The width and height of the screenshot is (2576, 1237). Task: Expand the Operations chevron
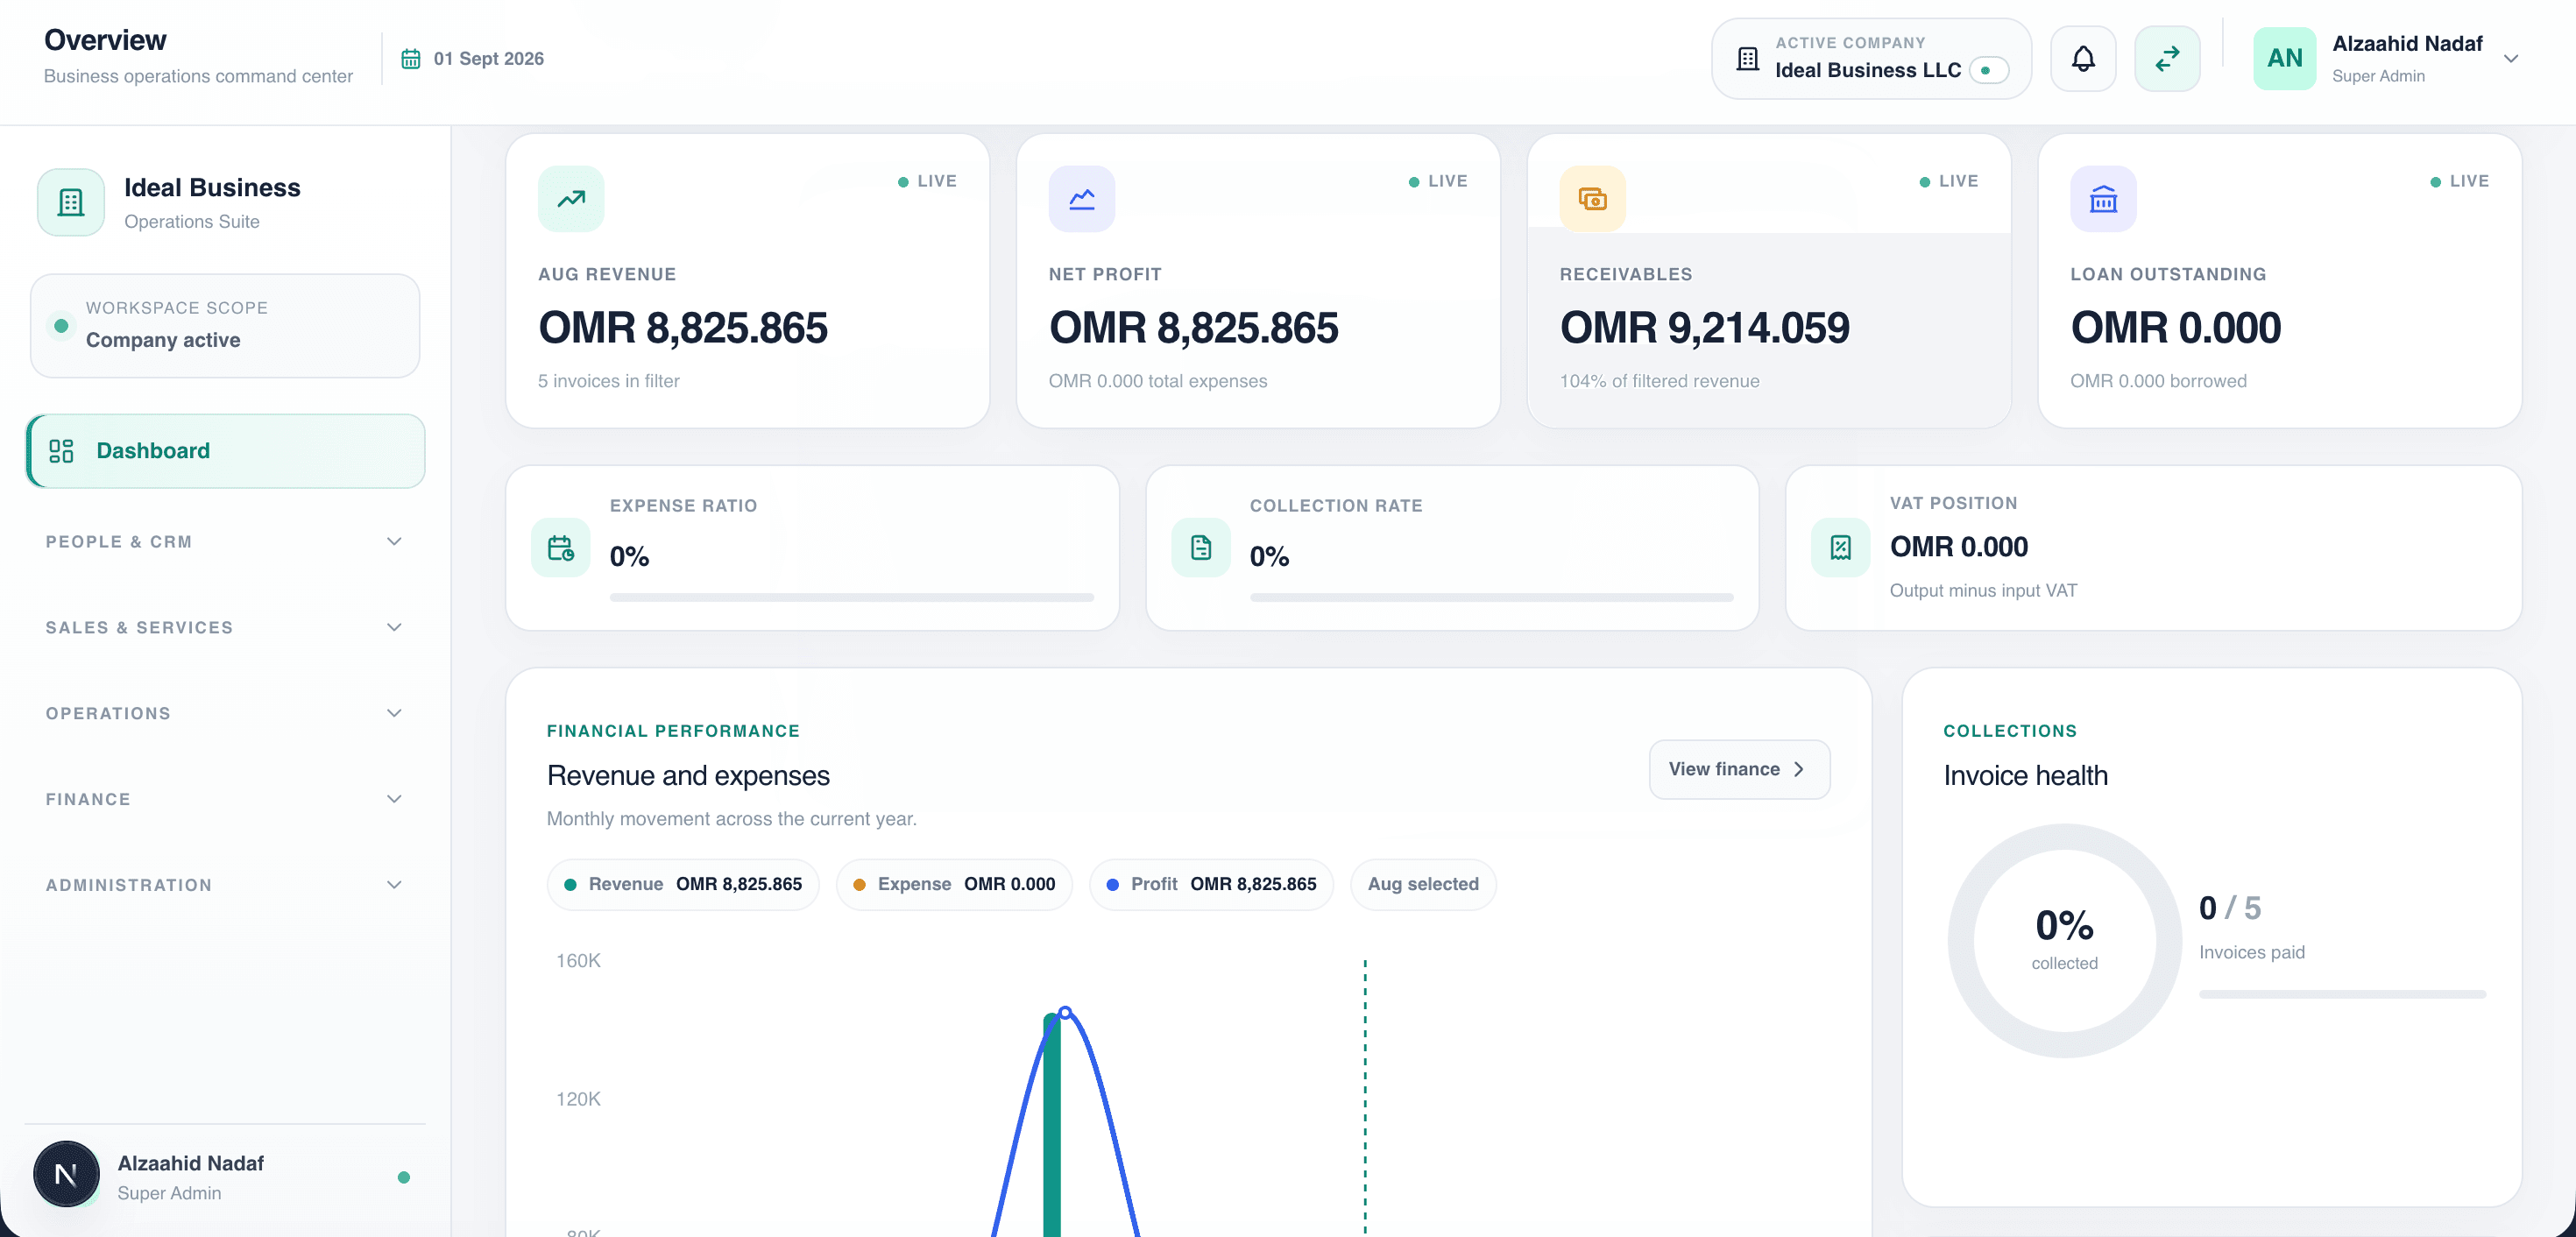click(394, 714)
